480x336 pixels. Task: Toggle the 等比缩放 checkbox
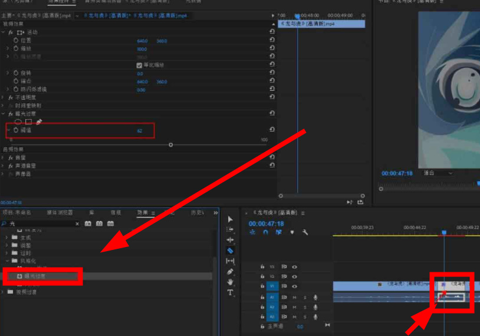click(x=139, y=65)
